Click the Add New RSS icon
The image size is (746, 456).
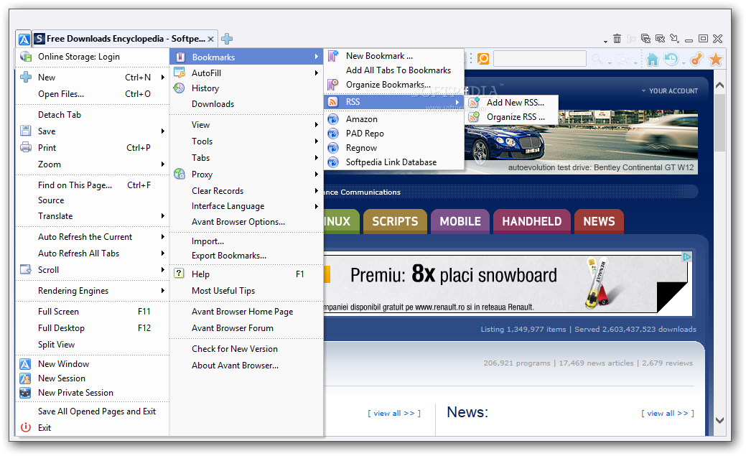click(x=474, y=103)
